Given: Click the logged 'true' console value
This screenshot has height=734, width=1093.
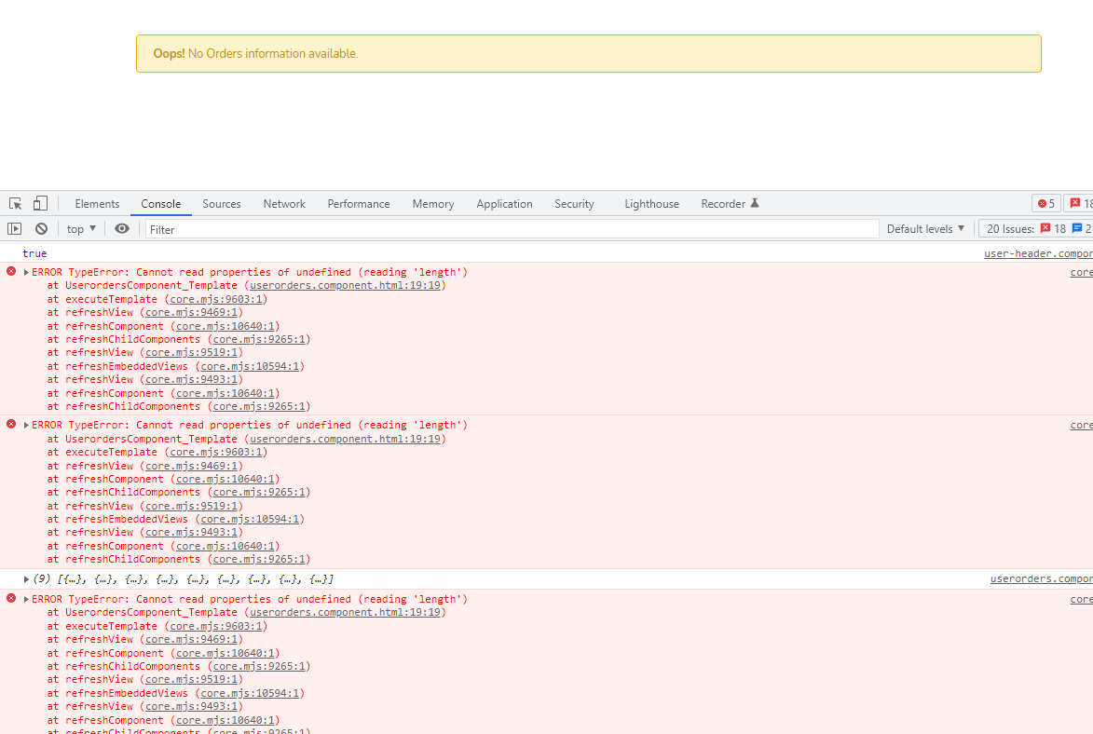Looking at the screenshot, I should click(x=34, y=253).
